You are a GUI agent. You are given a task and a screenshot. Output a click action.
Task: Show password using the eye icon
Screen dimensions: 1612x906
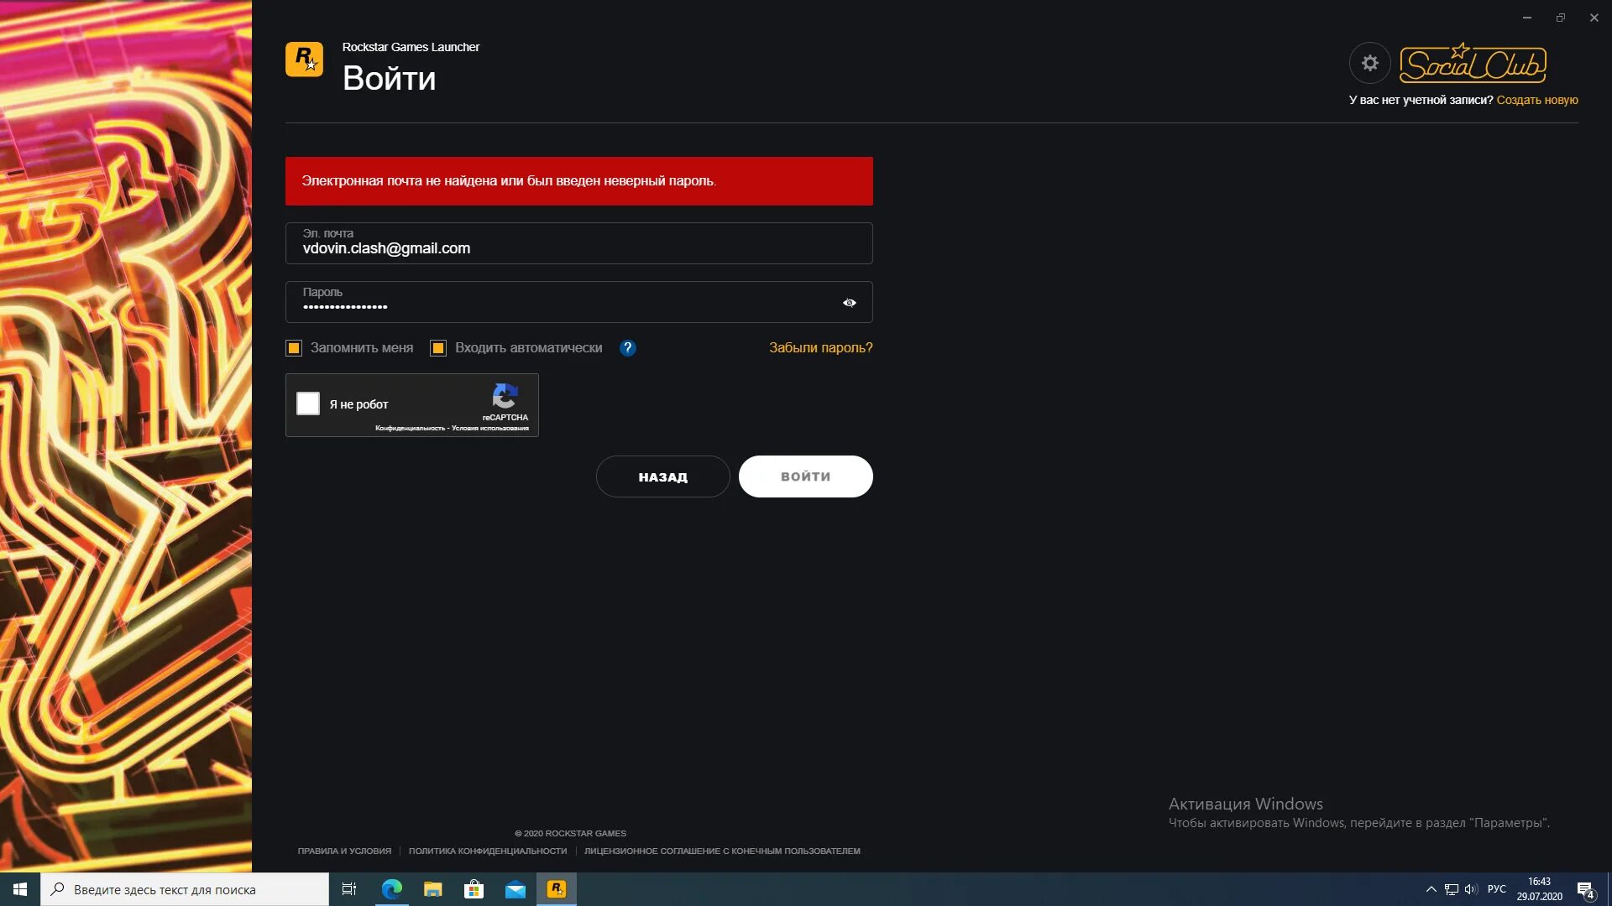[x=849, y=303]
